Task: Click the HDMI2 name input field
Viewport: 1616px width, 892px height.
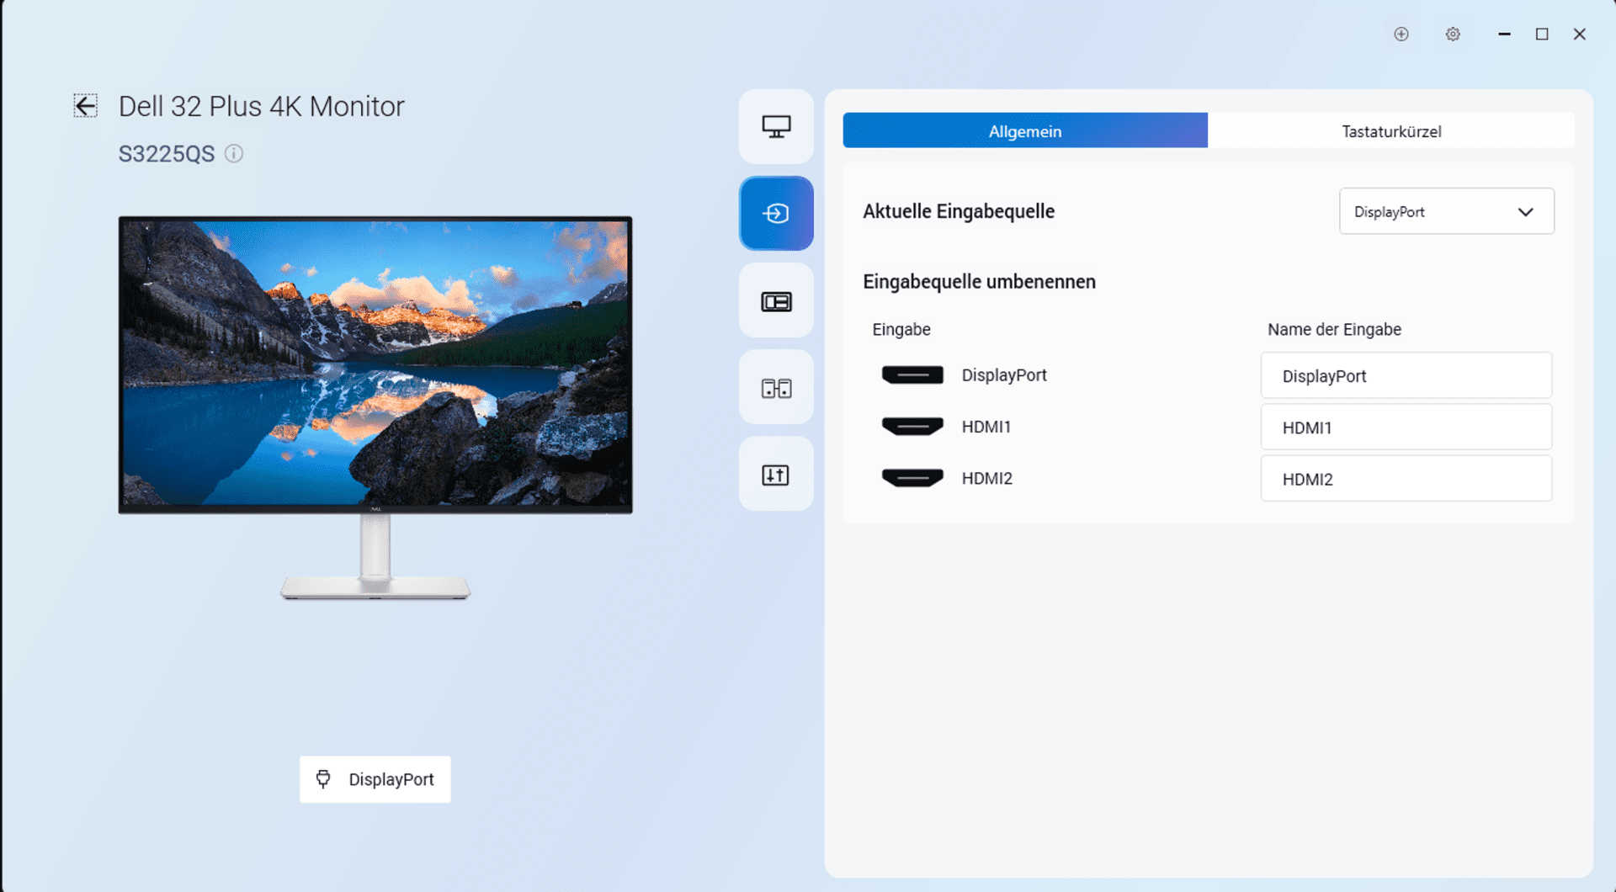Action: [x=1406, y=479]
